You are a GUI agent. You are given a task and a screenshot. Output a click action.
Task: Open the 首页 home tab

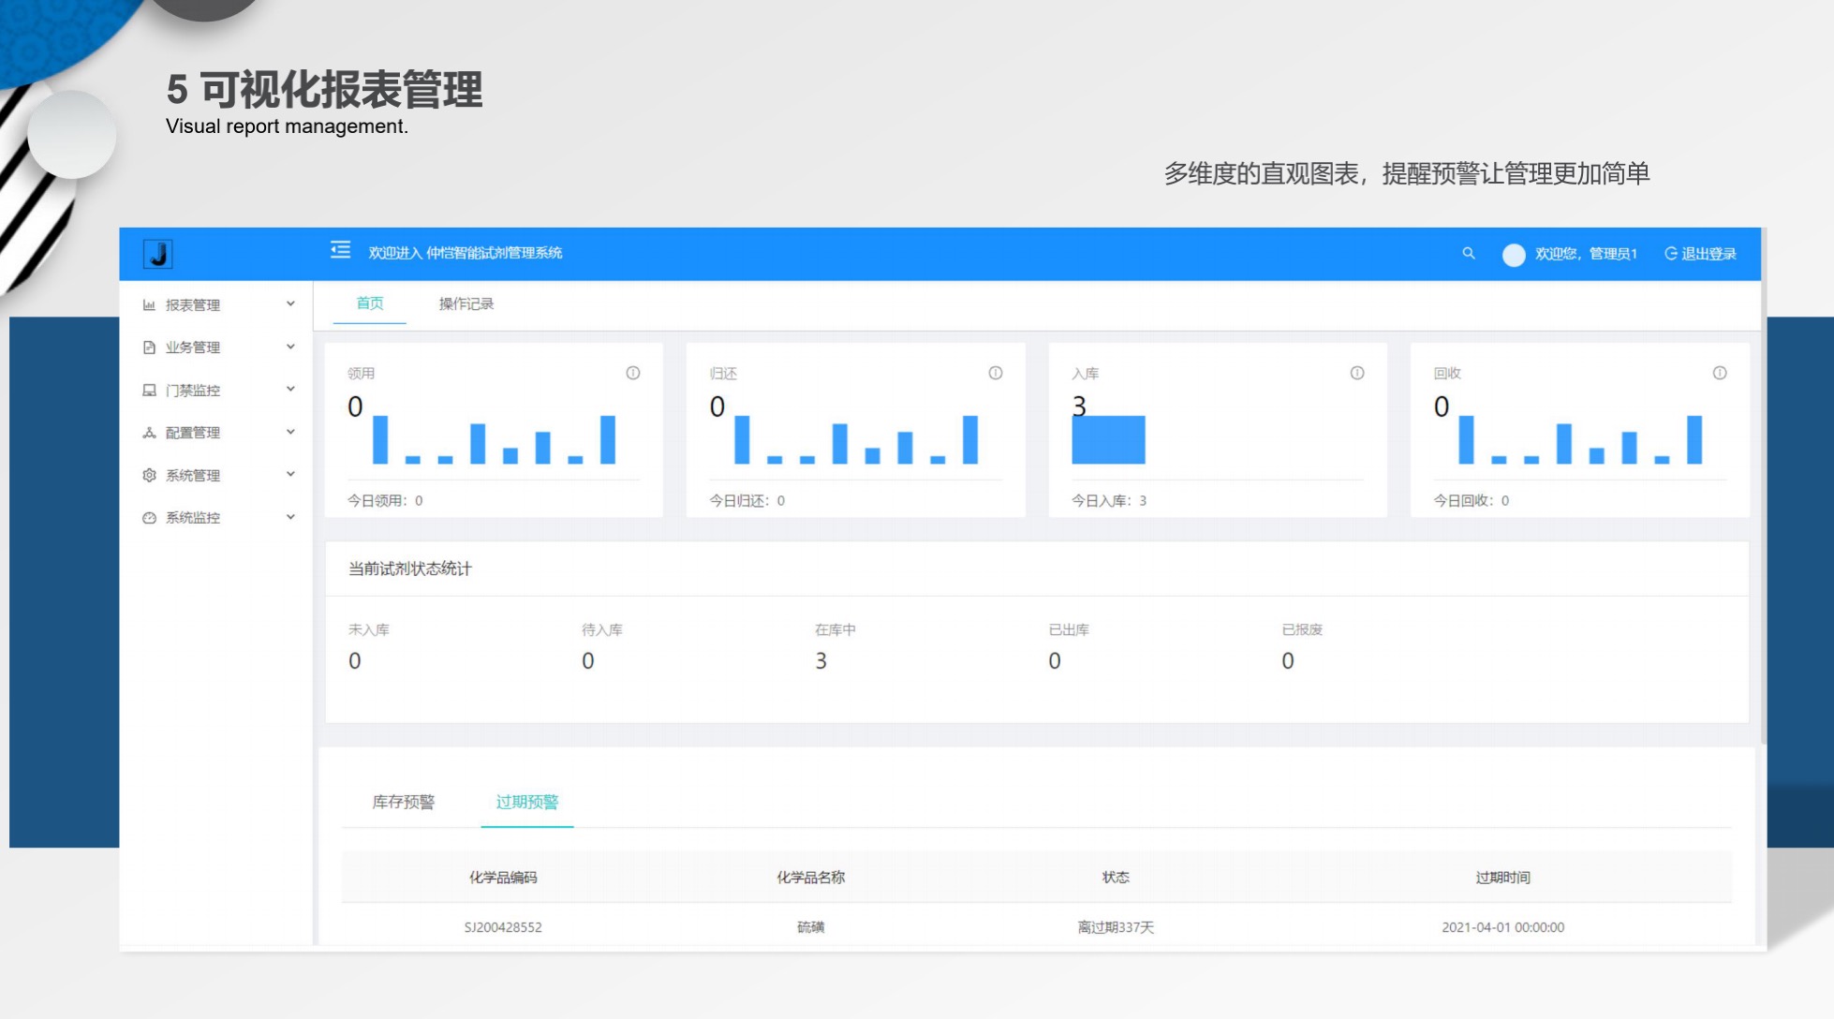point(369,303)
